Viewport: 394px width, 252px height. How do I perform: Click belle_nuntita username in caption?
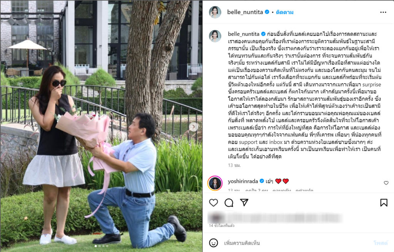click(x=244, y=34)
